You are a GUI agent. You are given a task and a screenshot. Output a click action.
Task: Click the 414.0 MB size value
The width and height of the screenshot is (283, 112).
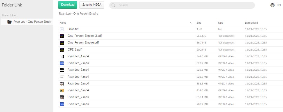click(202, 90)
